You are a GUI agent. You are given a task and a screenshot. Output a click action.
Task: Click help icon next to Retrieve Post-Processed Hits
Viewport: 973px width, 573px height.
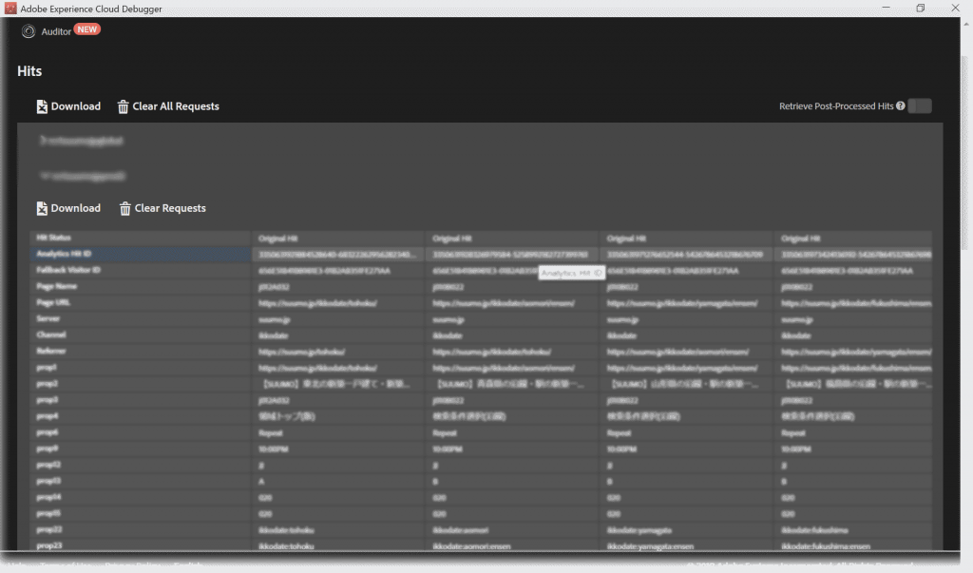tap(901, 106)
